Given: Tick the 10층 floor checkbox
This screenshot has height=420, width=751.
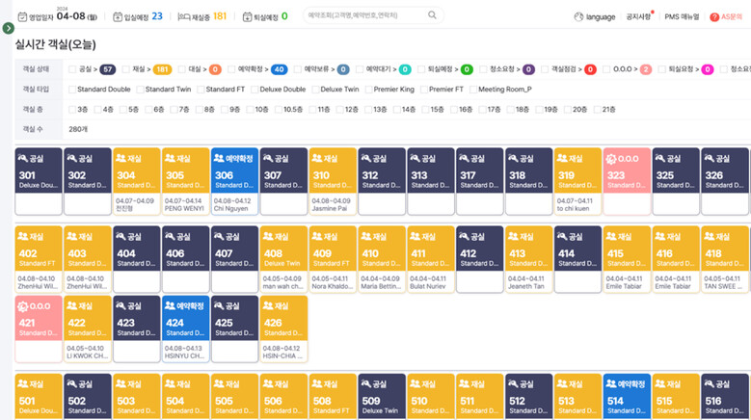Looking at the screenshot, I should [250, 110].
